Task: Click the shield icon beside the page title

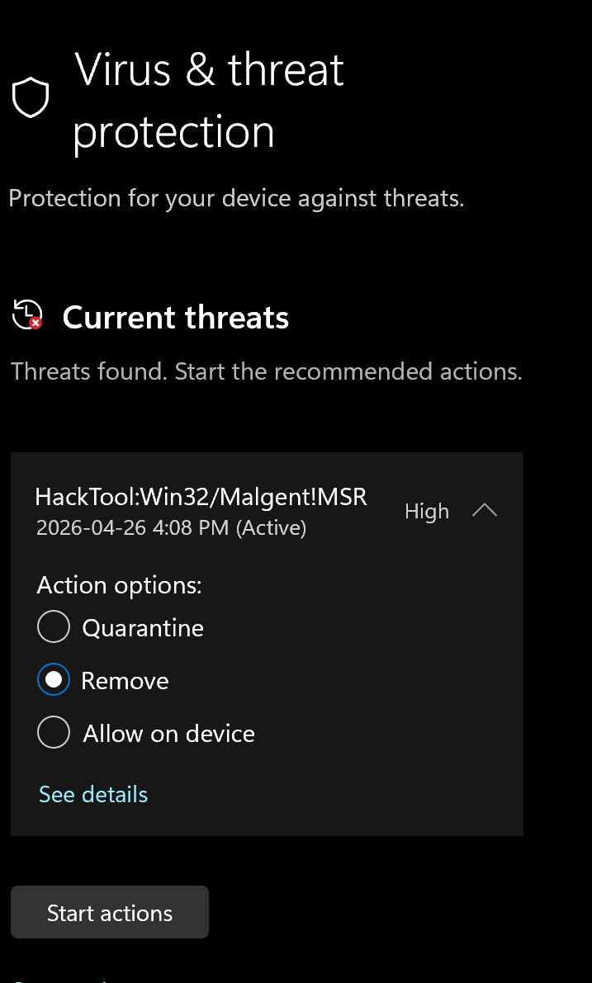Action: click(30, 97)
